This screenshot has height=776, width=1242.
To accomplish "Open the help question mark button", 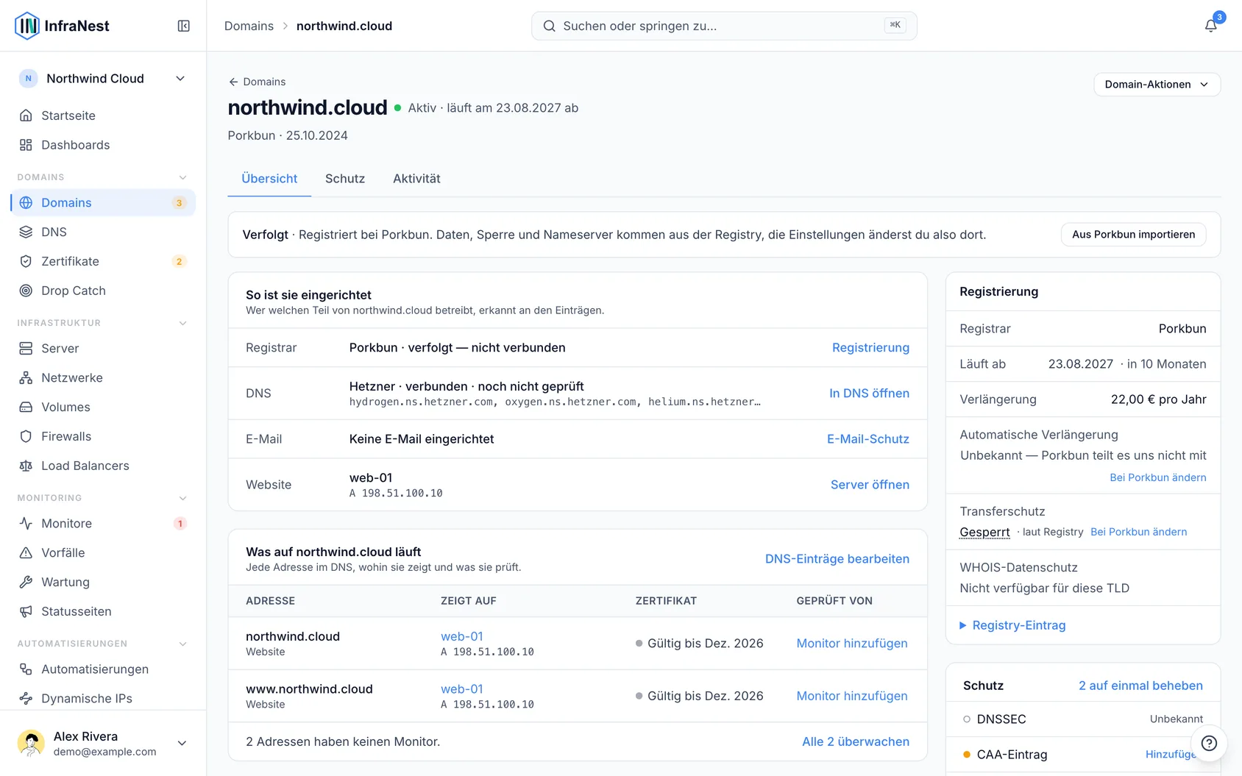I will pos(1209,743).
